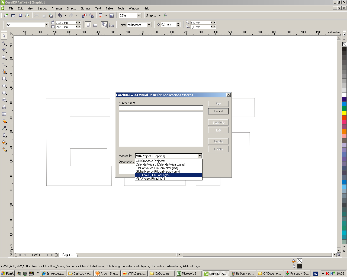Image resolution: width=347 pixels, height=277 pixels.
Task: Select the Crop tool in toolbox
Action: tap(4, 51)
